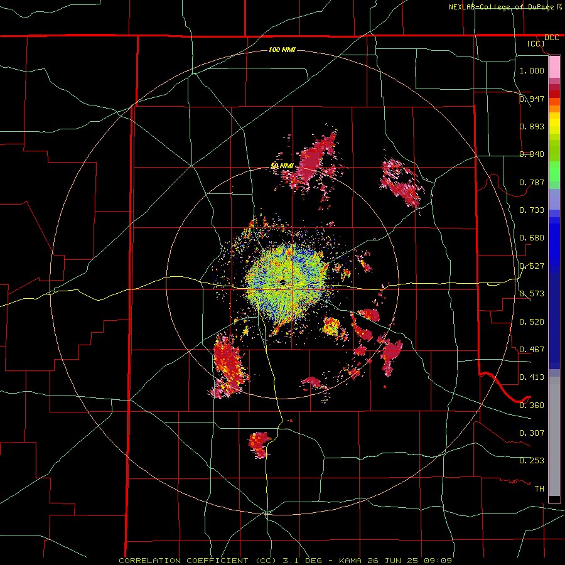Select the 0.413 scale value
This screenshot has height=565, width=565.
[532, 377]
